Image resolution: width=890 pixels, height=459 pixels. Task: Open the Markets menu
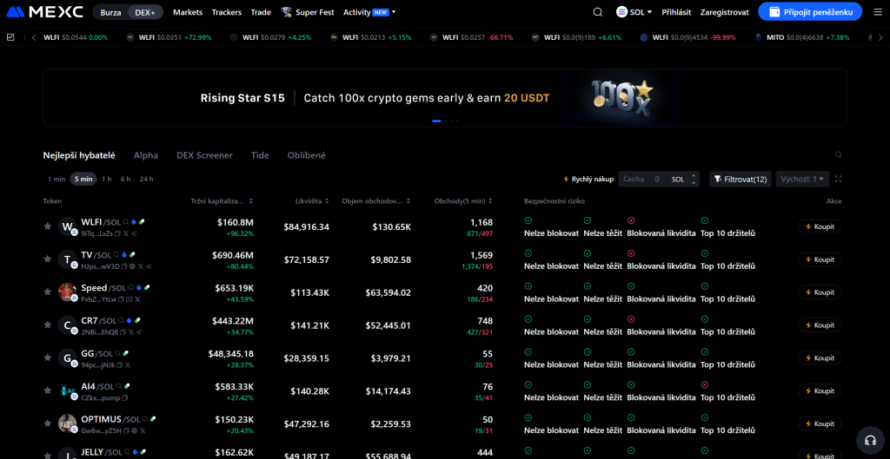188,12
